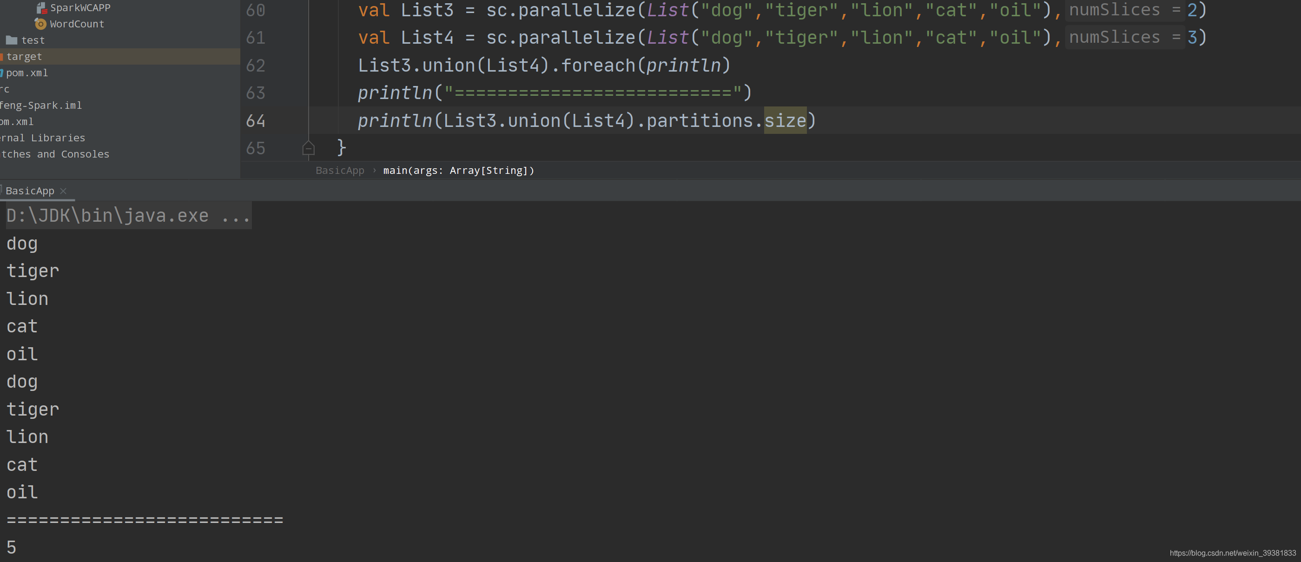Select the test folder

33,40
